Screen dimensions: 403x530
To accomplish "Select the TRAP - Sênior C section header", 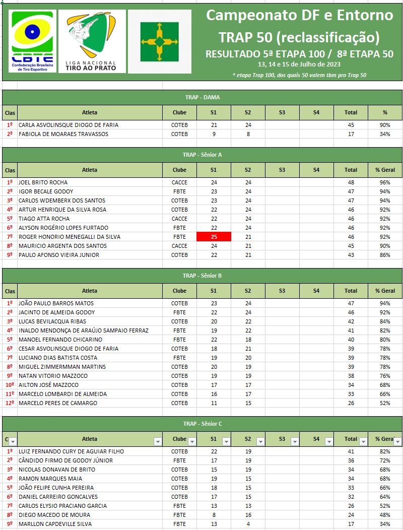I will 202,424.
